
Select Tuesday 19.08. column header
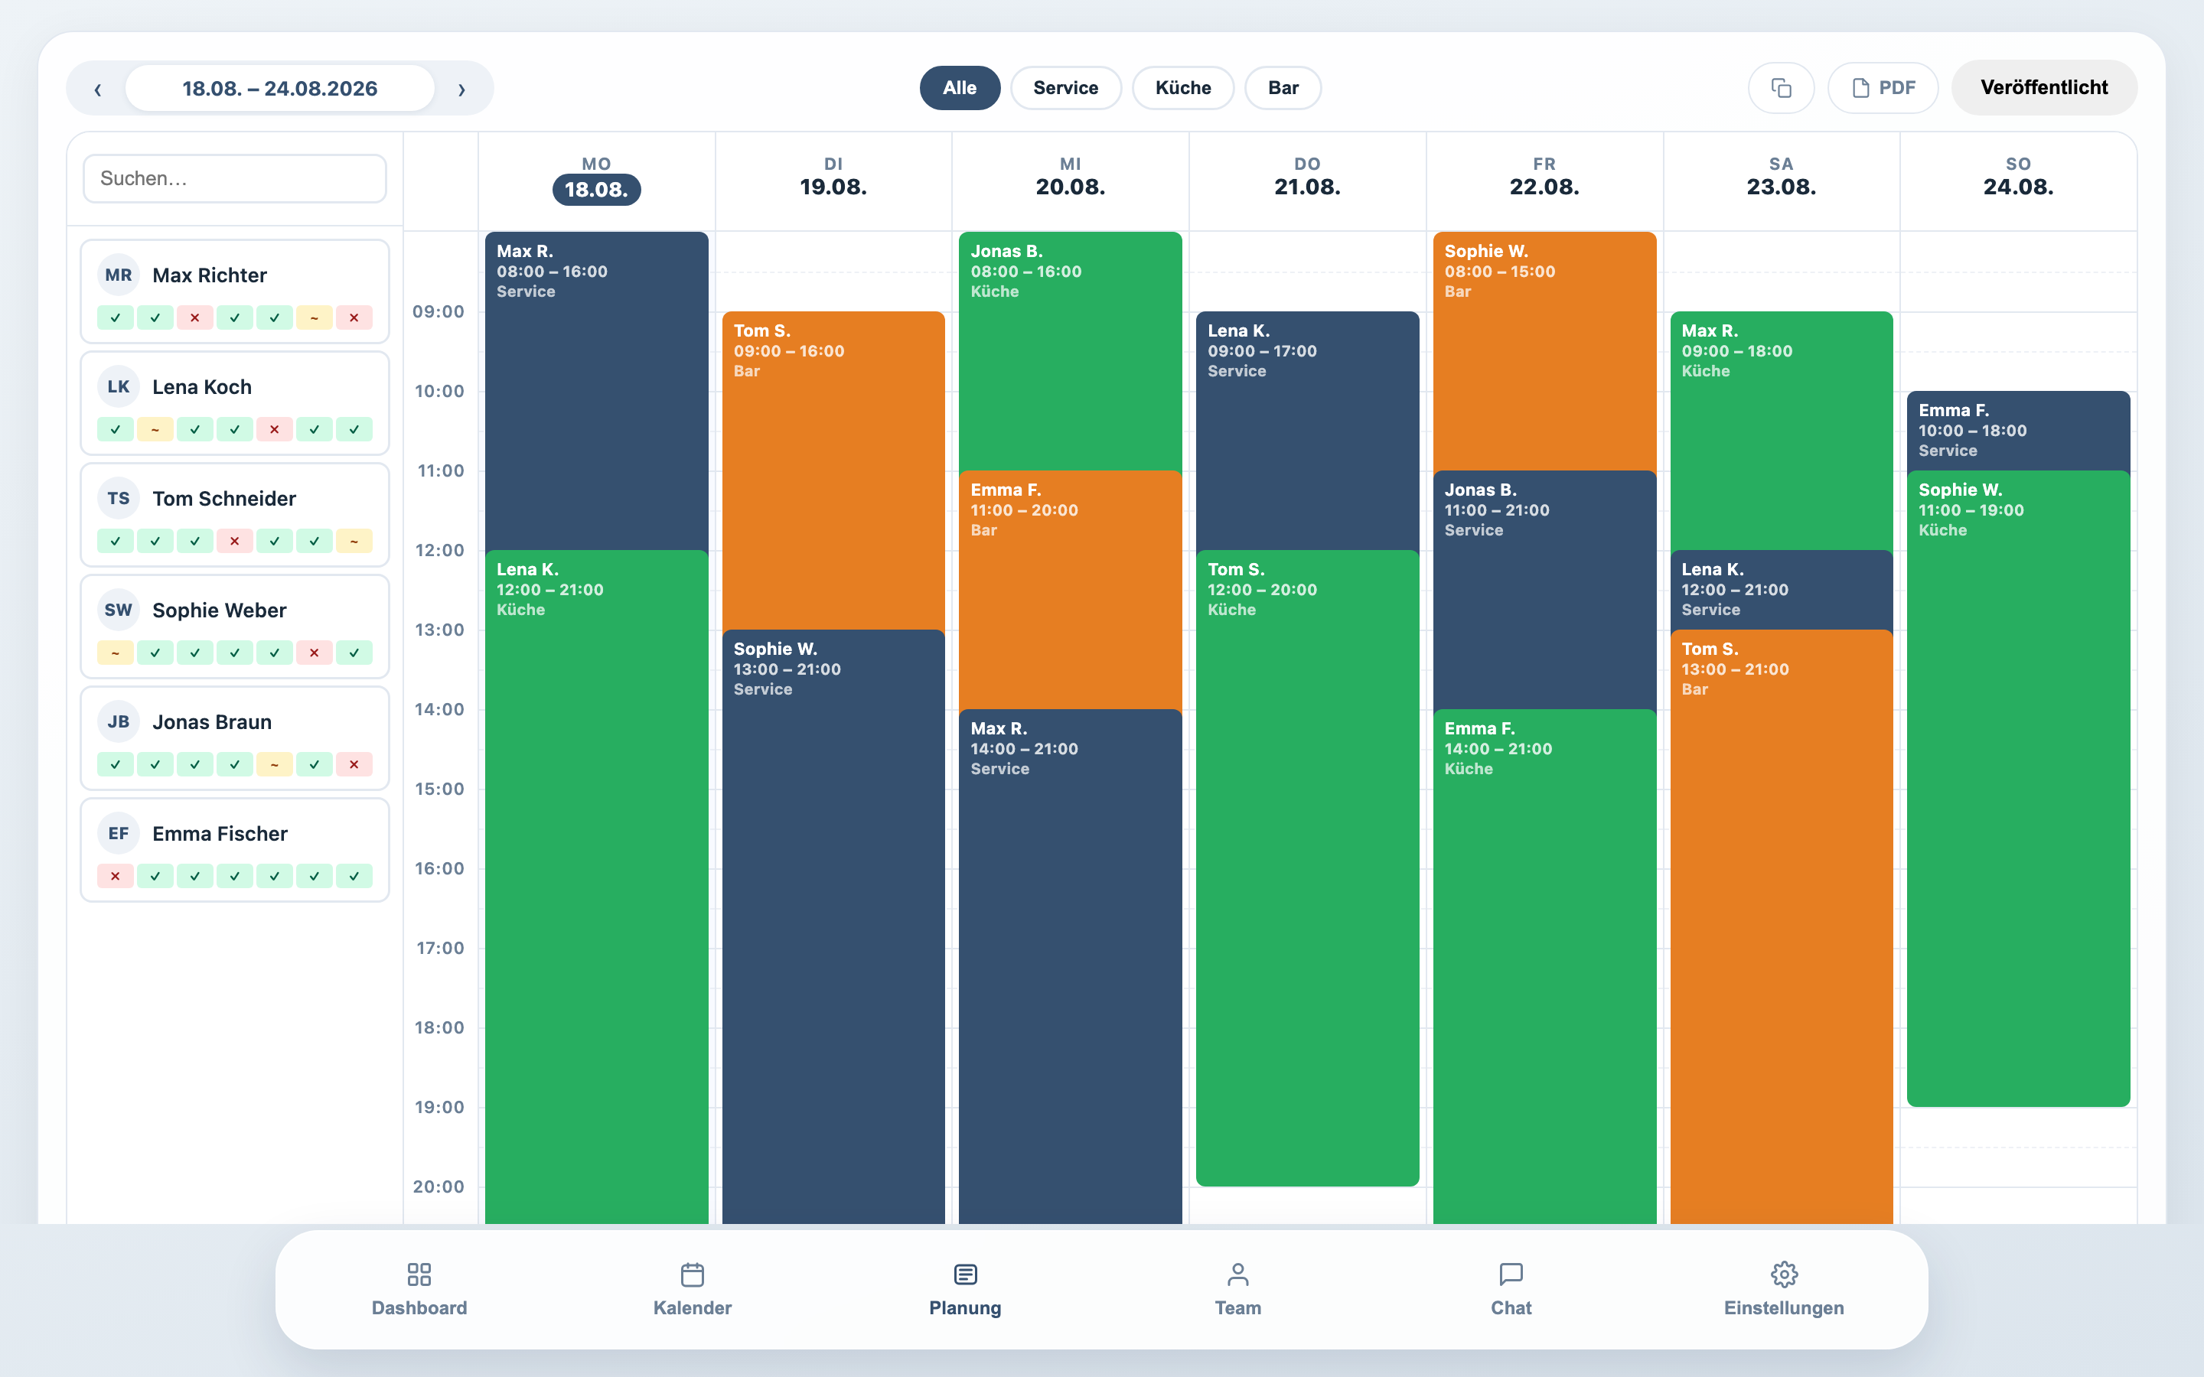(x=833, y=181)
